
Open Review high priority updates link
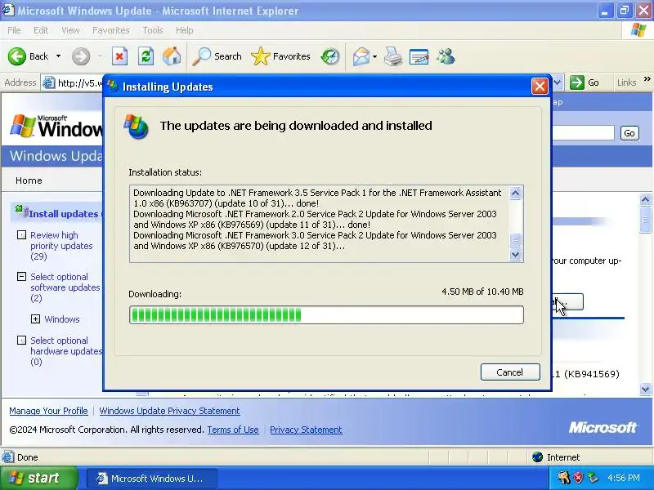[x=61, y=246]
